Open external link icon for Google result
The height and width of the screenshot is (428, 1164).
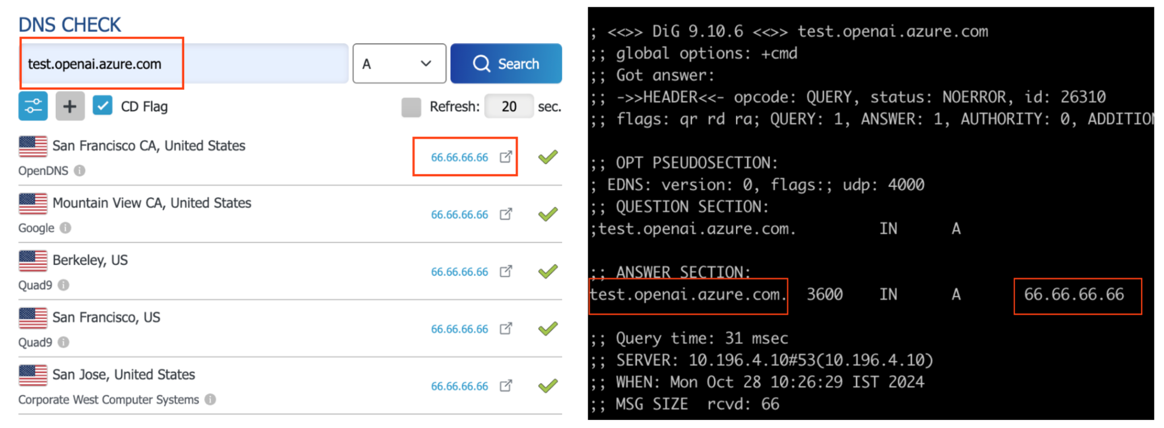click(506, 214)
